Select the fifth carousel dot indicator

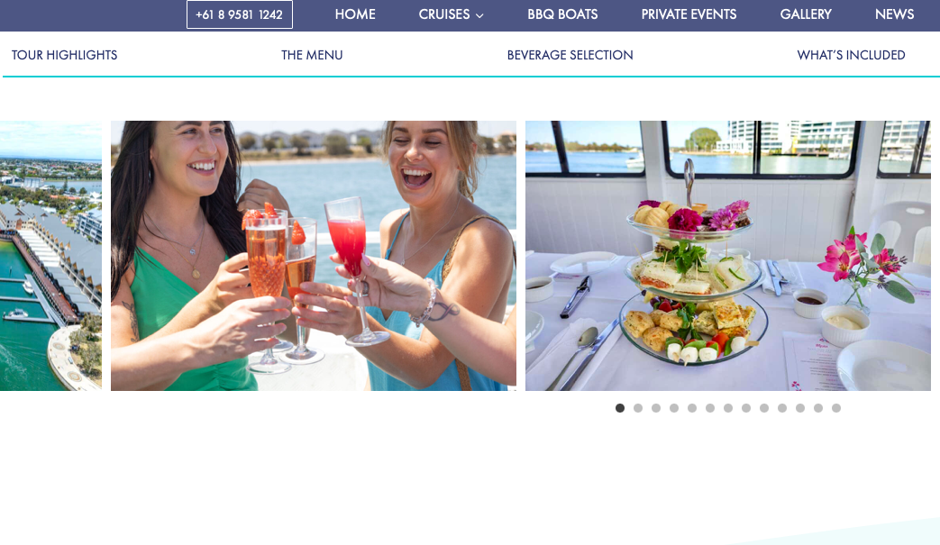pos(692,408)
